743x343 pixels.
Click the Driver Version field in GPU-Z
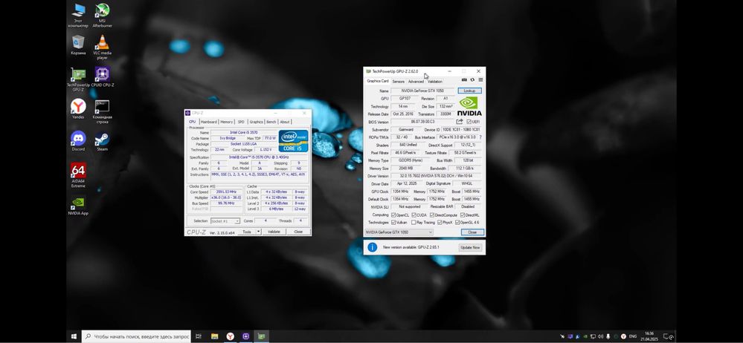click(437, 176)
